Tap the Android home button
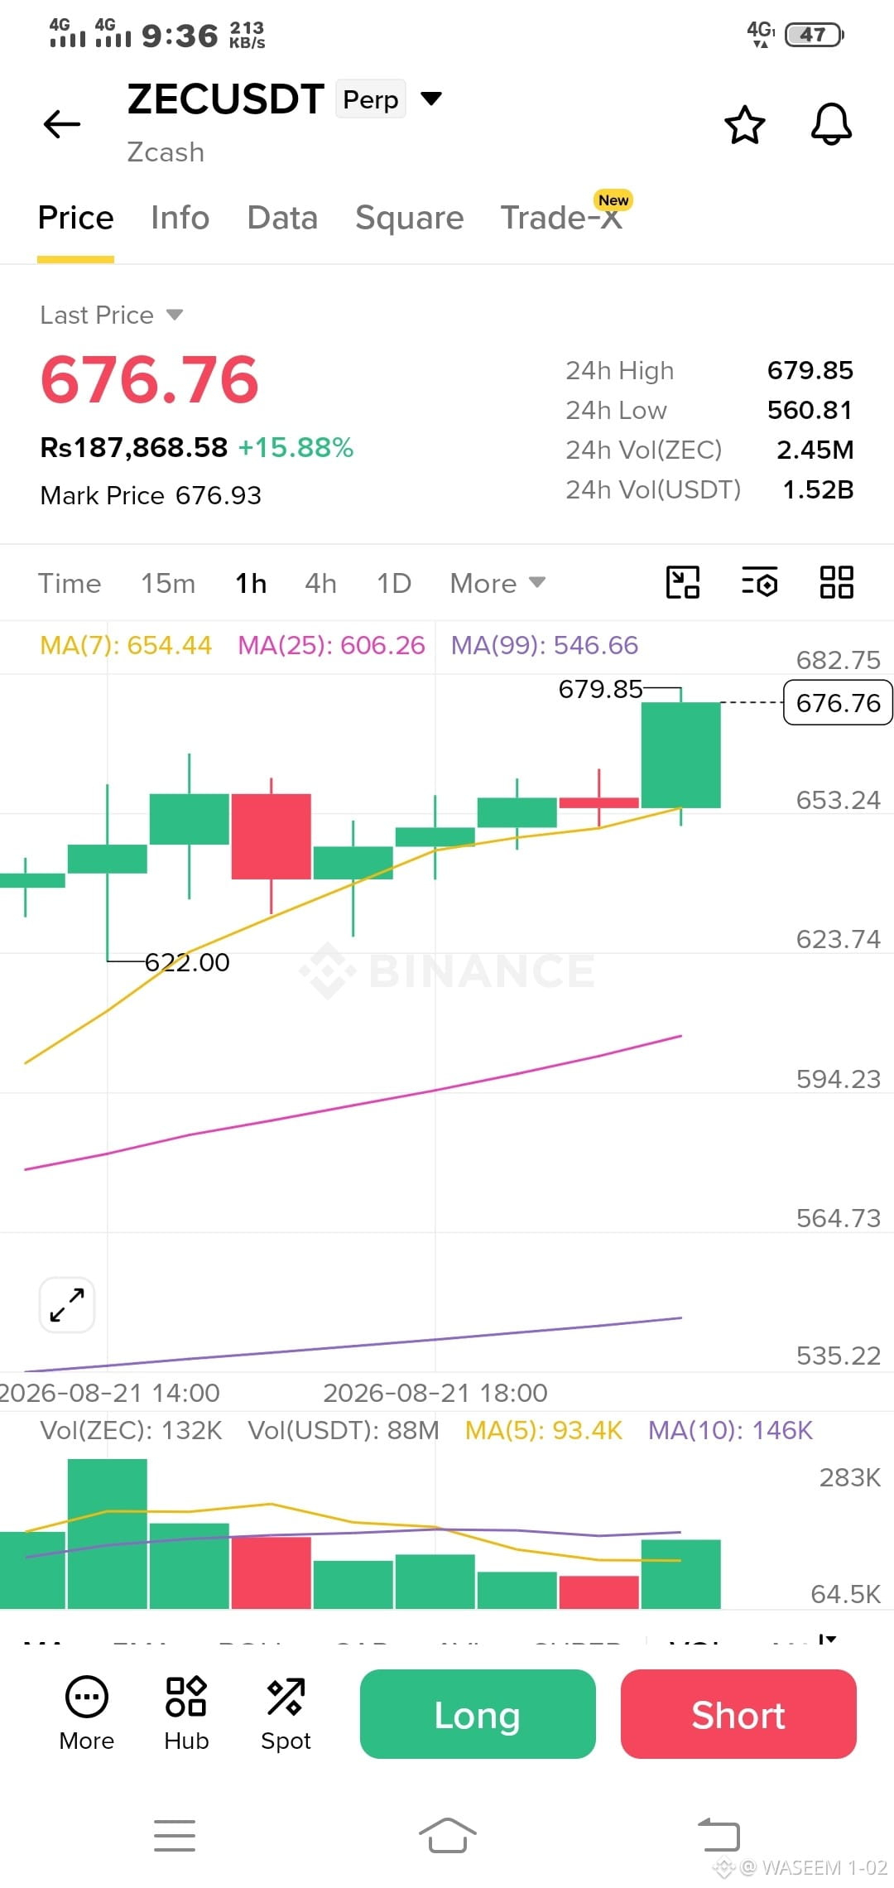The height and width of the screenshot is (1888, 894). [x=447, y=1836]
